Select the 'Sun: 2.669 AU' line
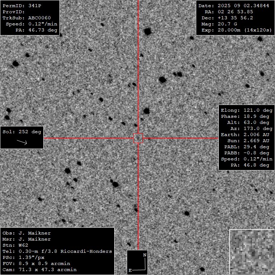The image size is (275, 275). coord(248,141)
